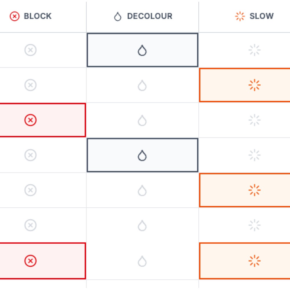
Task: Enable Block in the sixth row
Action: (30, 225)
